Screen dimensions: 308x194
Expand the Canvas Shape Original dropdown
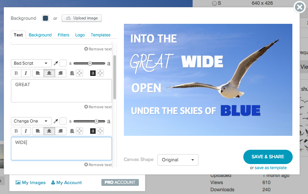point(178,160)
